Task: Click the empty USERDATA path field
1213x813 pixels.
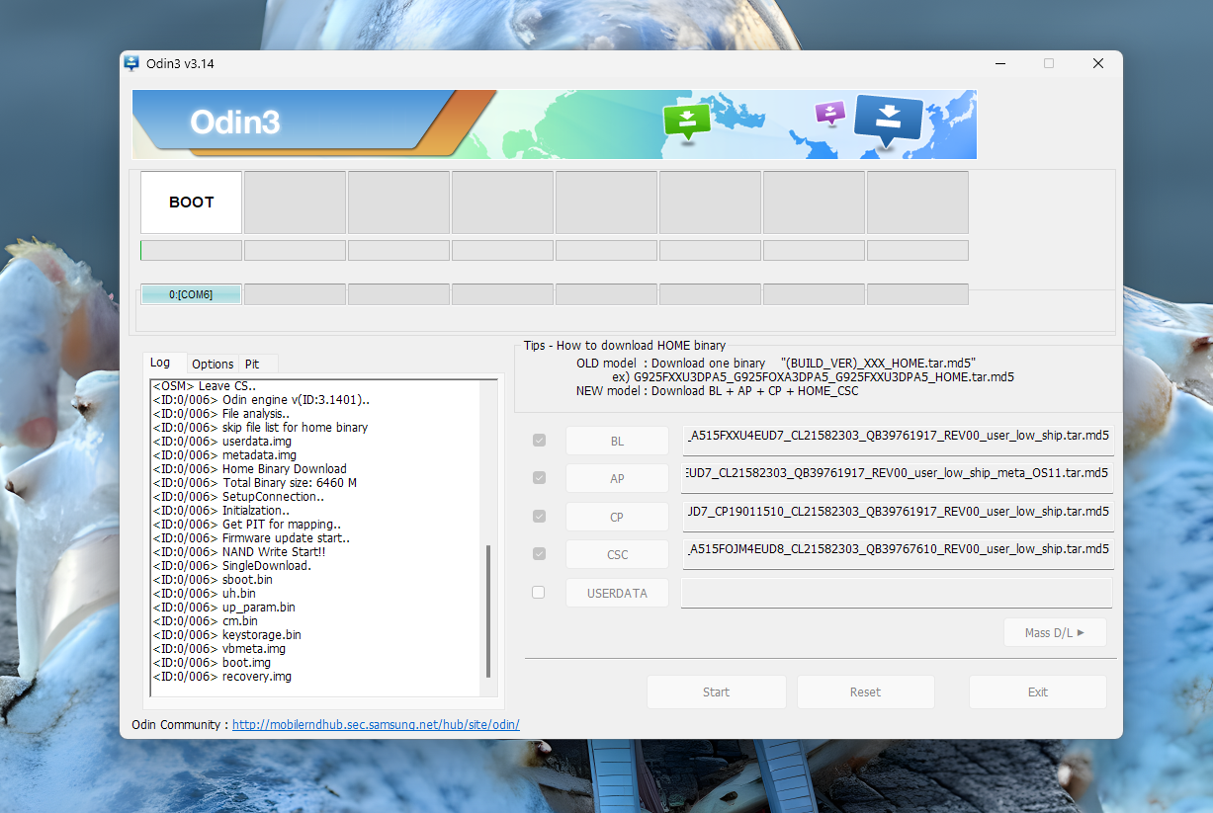Action: pos(897,593)
